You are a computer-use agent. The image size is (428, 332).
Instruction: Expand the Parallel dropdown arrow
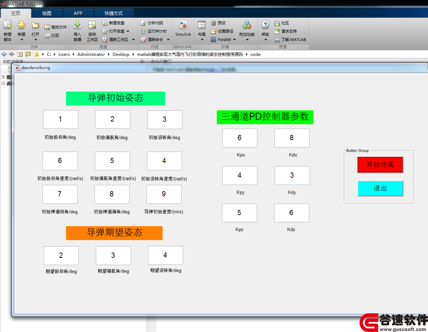pos(234,40)
